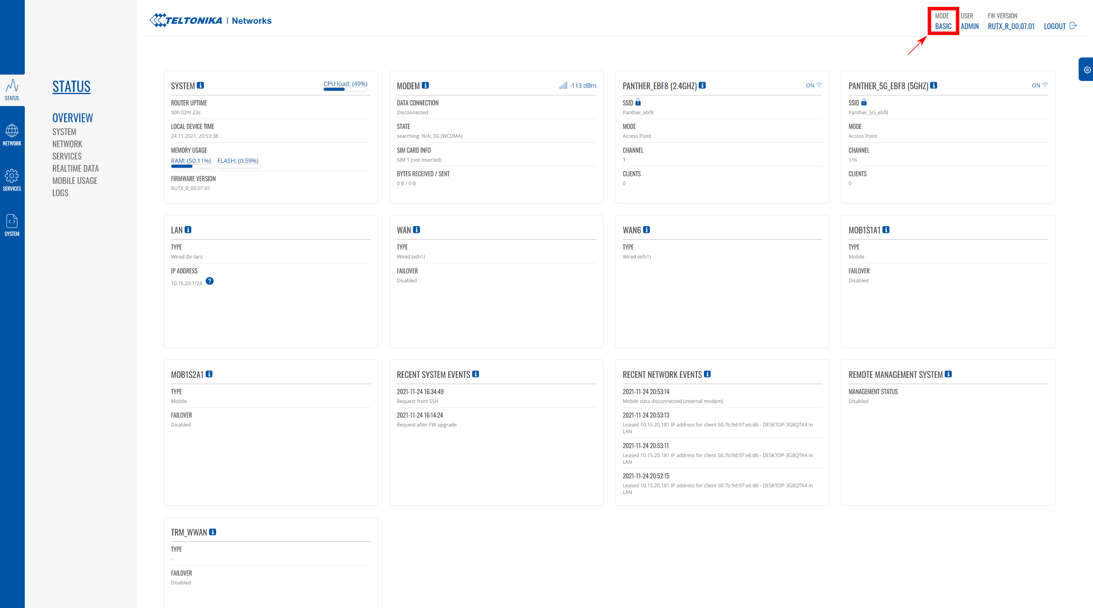The height and width of the screenshot is (608, 1093).
Task: Click the local device time 24.11.2021, 20:53:38
Action: [x=194, y=136]
